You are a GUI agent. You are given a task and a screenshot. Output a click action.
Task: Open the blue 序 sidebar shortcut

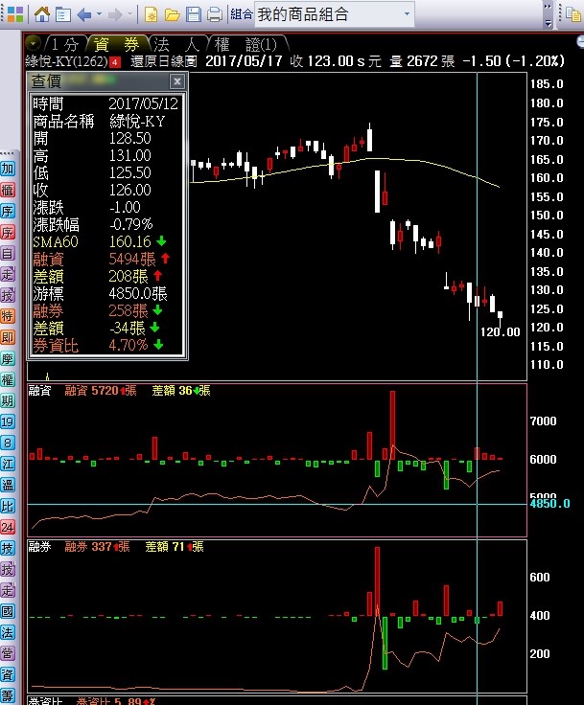[x=8, y=212]
